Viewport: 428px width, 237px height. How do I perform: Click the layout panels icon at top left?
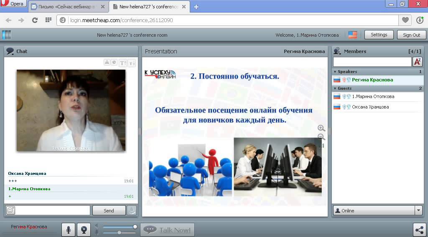7,35
